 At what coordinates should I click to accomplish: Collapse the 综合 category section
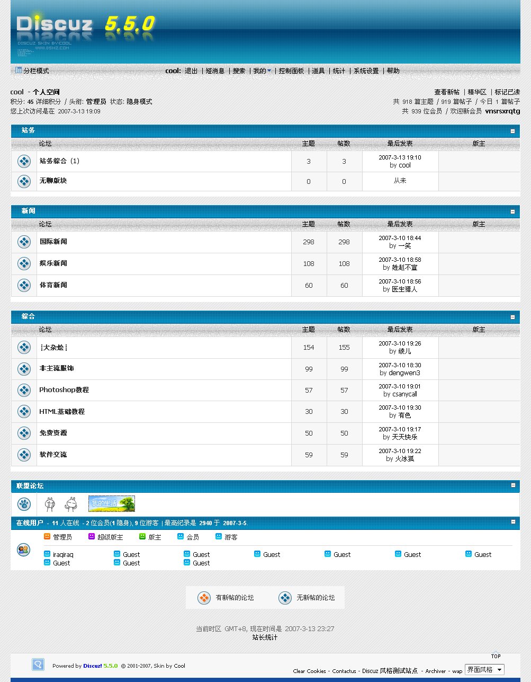coord(512,317)
